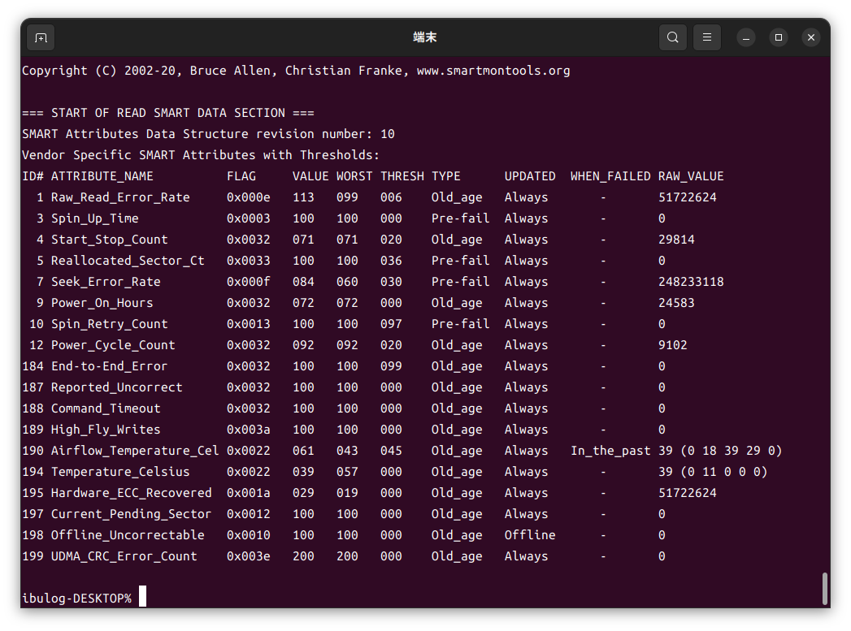Click the Start_Stop_Count raw value 29814
This screenshot has width=851, height=631.
tap(676, 240)
